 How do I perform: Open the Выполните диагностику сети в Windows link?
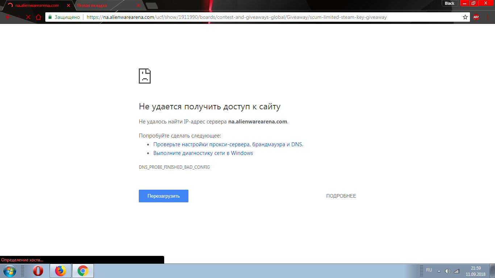tap(203, 153)
